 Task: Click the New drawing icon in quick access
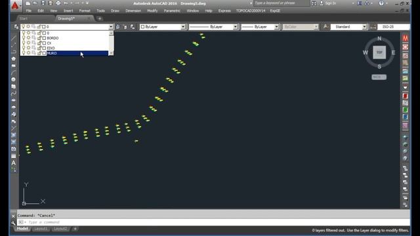coord(28,3)
